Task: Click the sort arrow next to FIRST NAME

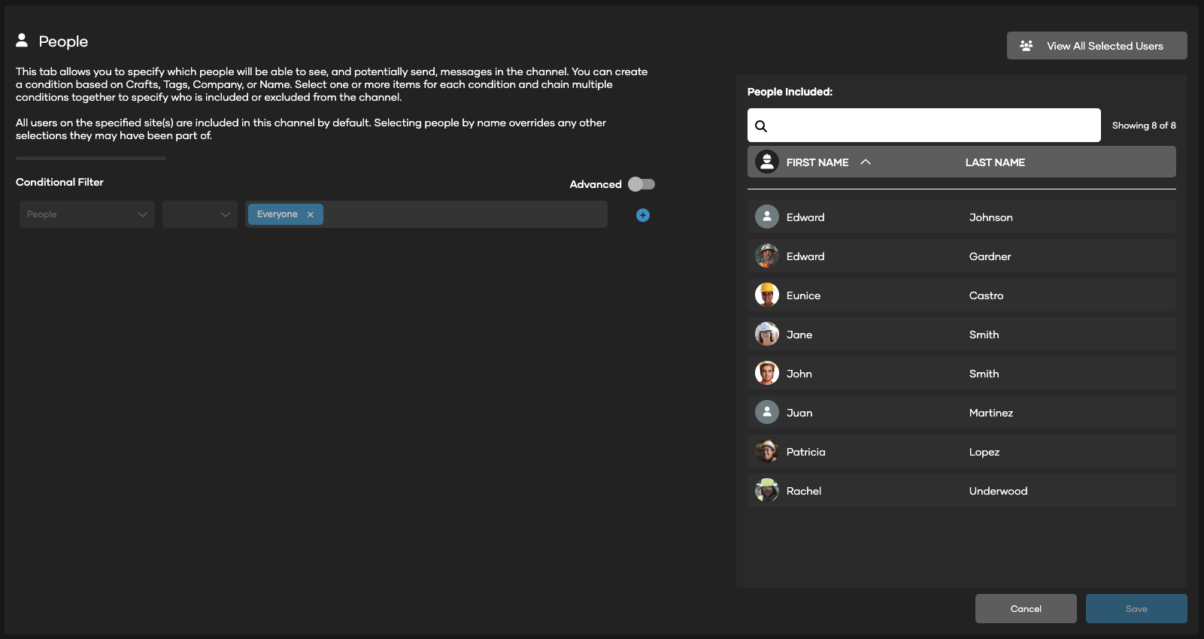Action: click(866, 162)
